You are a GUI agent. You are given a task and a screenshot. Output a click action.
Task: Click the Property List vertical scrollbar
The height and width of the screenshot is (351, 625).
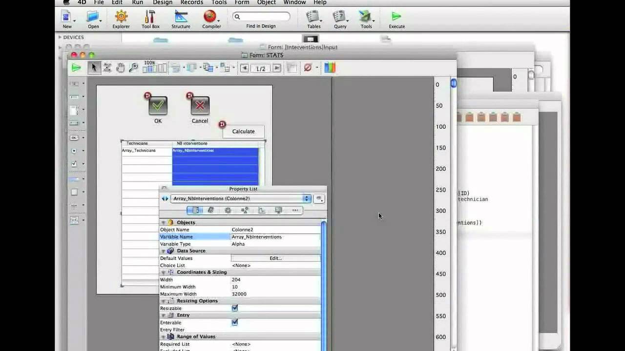[324, 286]
